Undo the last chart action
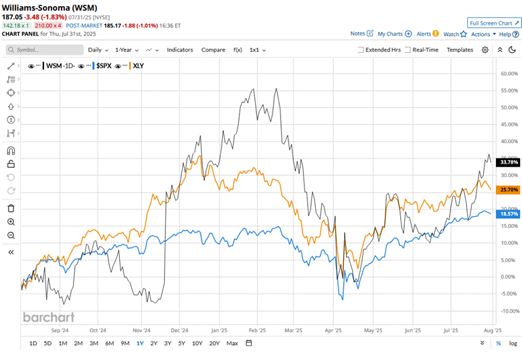522x353 pixels. (x=11, y=177)
